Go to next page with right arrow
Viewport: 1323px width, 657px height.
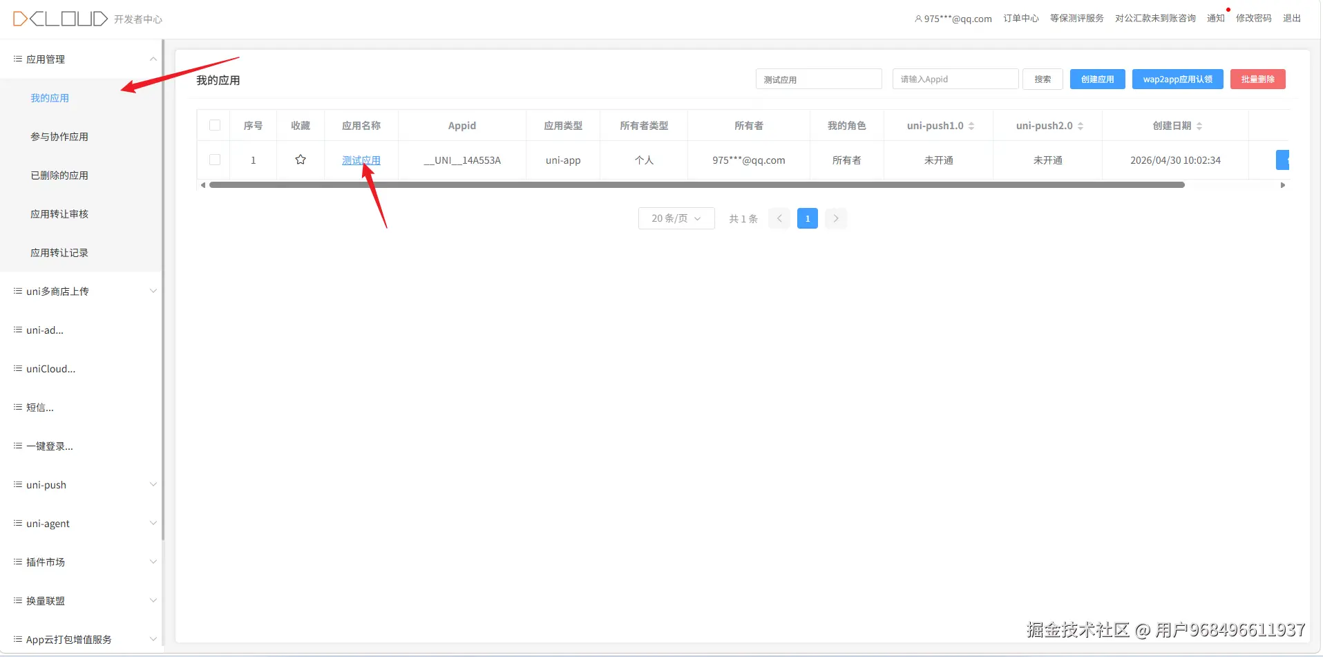tap(835, 218)
